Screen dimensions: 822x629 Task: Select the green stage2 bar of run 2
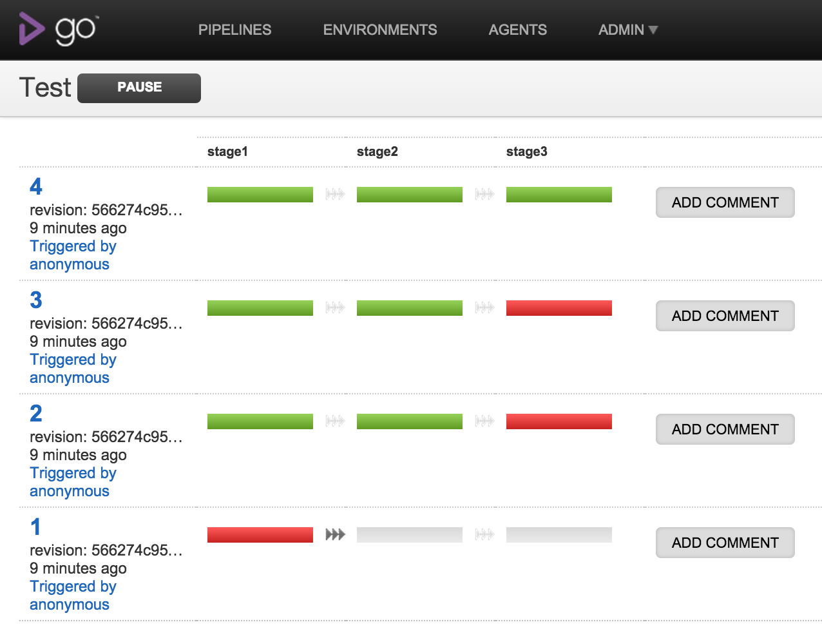(x=410, y=421)
